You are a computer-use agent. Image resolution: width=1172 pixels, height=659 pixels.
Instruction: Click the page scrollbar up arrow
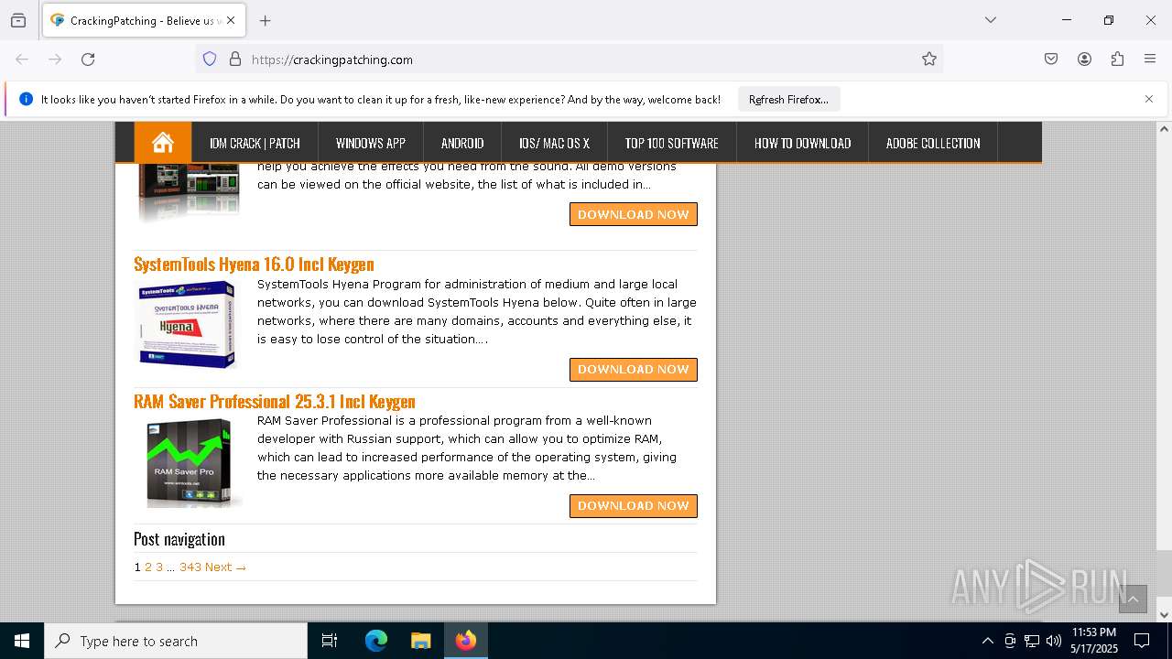click(1164, 129)
